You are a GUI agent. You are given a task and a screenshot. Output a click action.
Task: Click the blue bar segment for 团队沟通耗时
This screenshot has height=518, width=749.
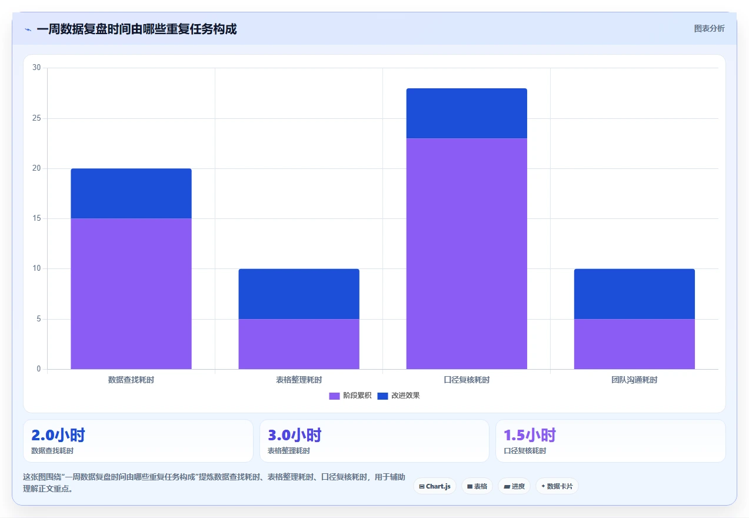coord(634,294)
